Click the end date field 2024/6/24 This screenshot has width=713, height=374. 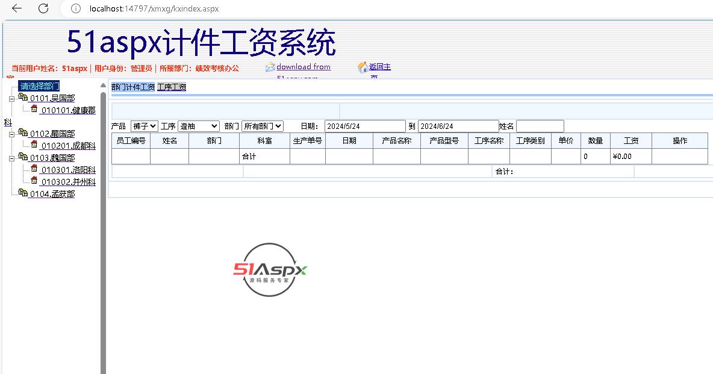tap(458, 126)
